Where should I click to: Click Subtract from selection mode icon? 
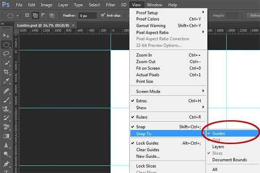pos(43,16)
